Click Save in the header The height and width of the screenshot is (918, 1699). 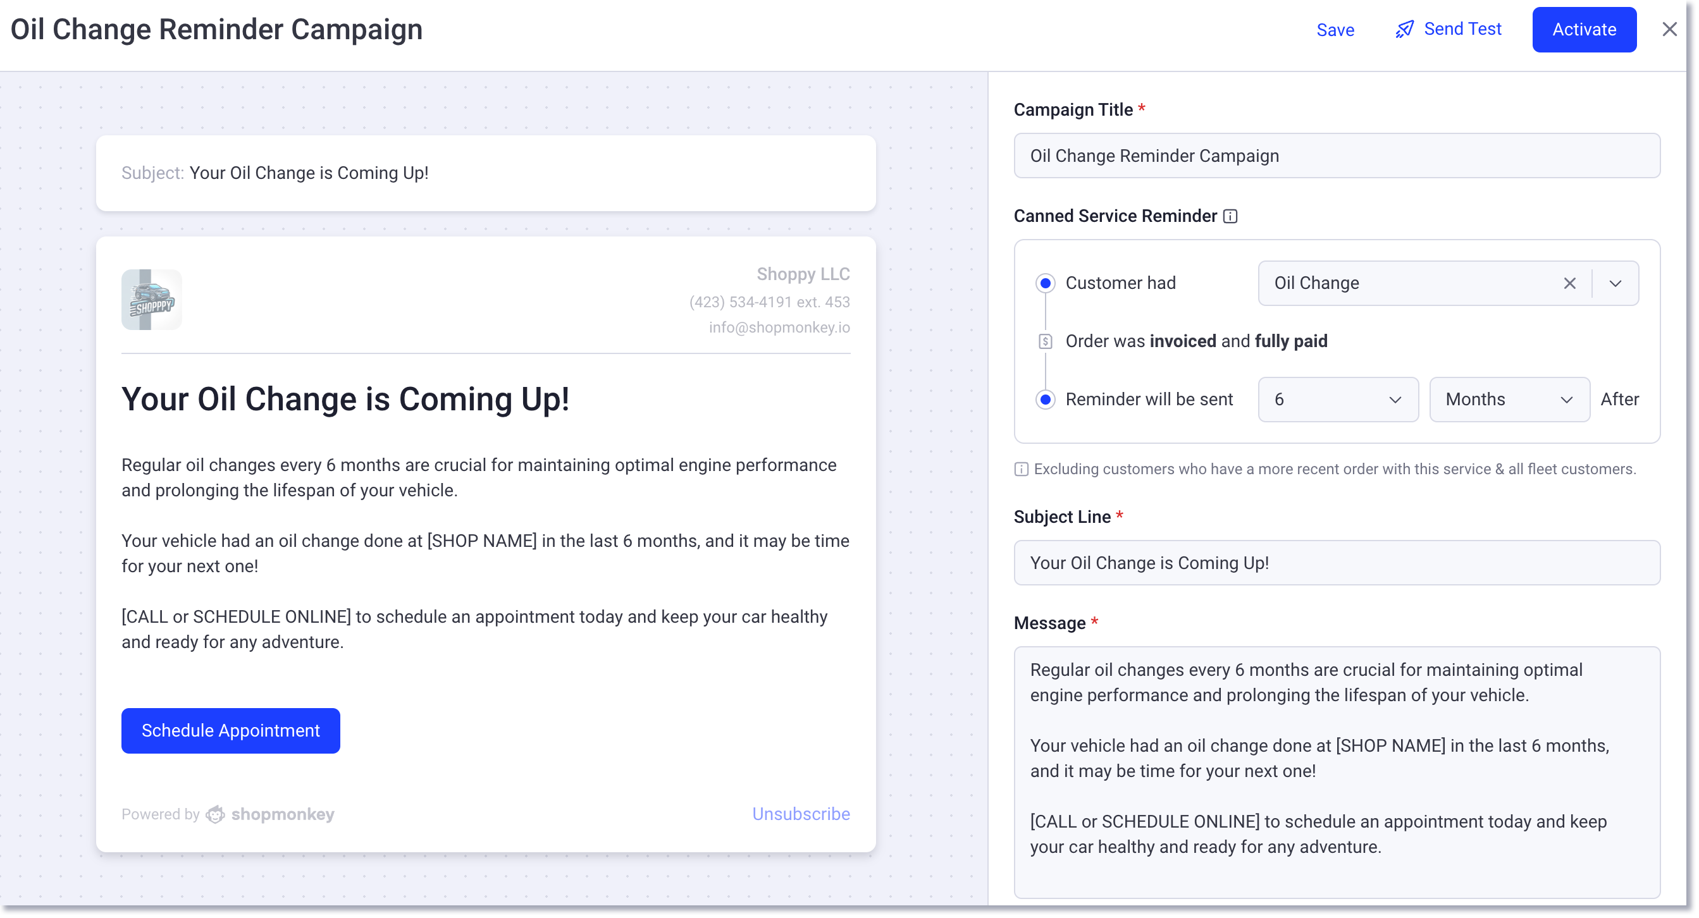[x=1335, y=30]
